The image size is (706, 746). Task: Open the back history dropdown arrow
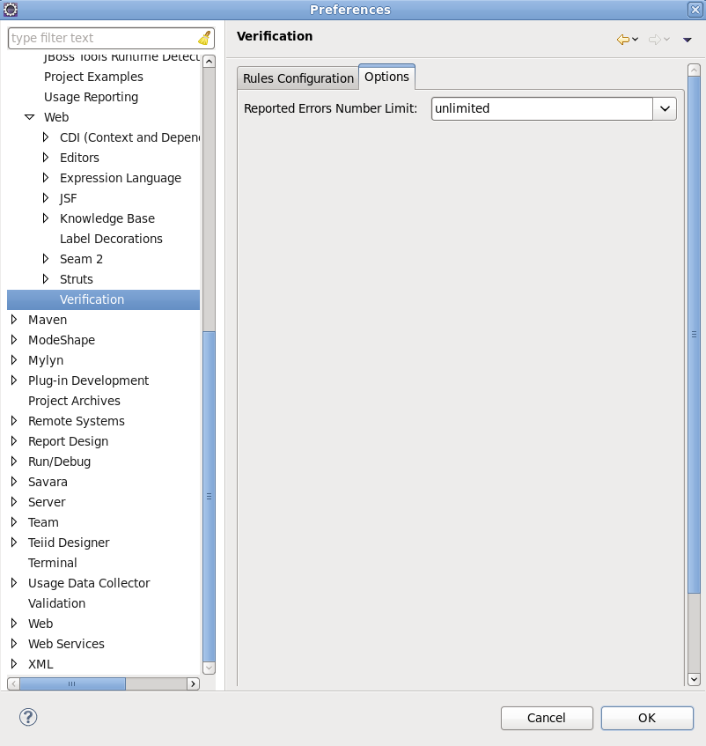click(x=635, y=40)
